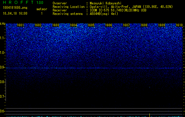Click the date 10.04.18 16:00

15,13
